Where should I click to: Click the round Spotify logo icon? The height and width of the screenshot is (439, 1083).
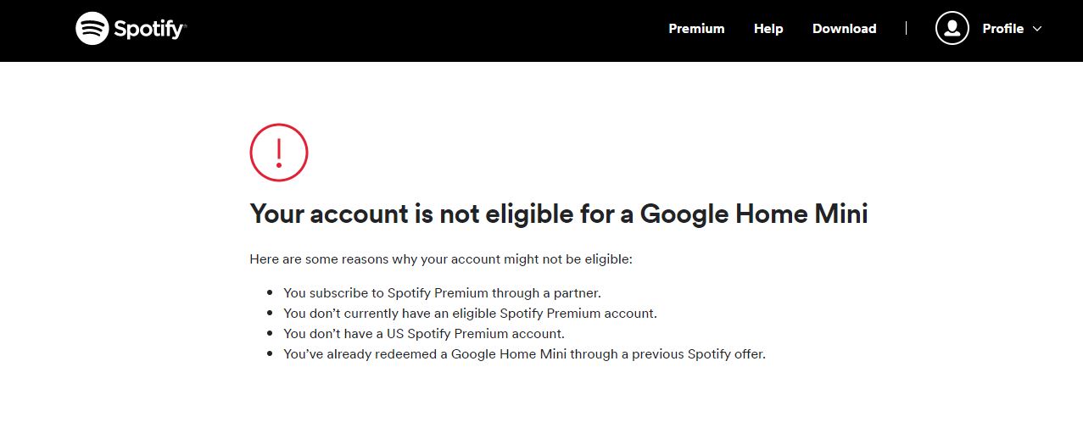pos(92,29)
